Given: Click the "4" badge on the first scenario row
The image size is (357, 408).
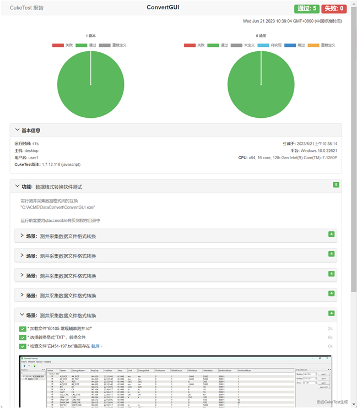Looking at the screenshot, I should click(x=331, y=234).
